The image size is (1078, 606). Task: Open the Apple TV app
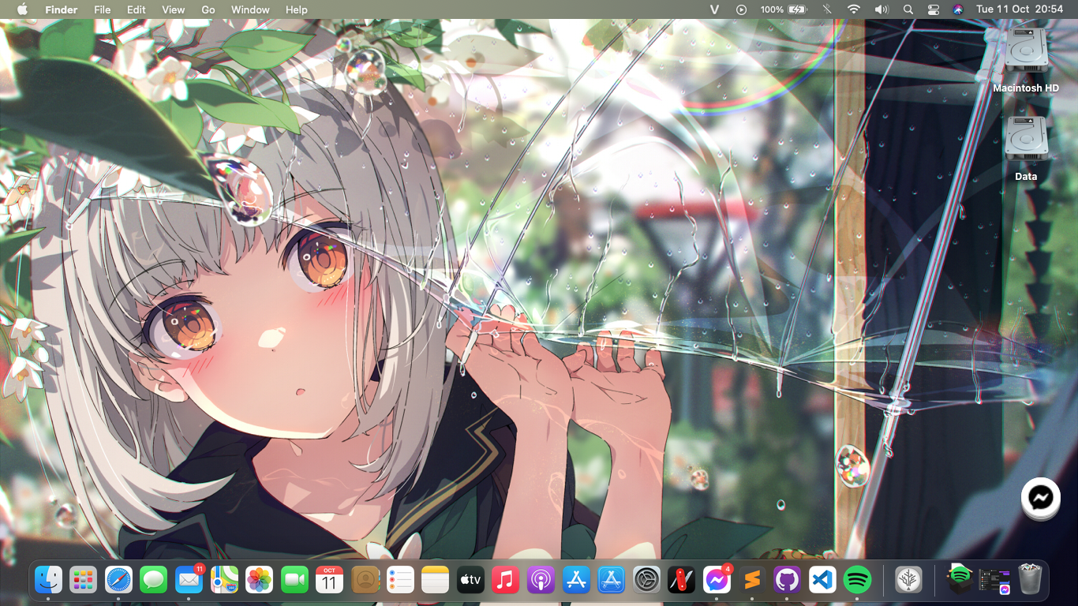[470, 581]
